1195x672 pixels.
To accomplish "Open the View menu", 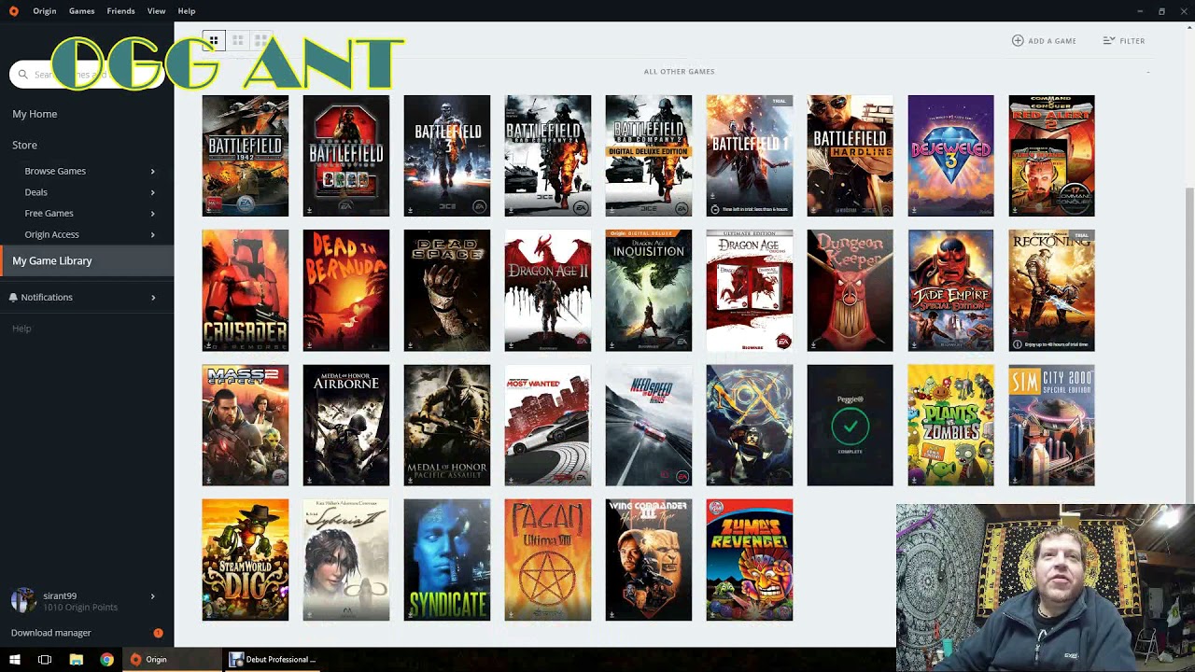I will (x=156, y=11).
